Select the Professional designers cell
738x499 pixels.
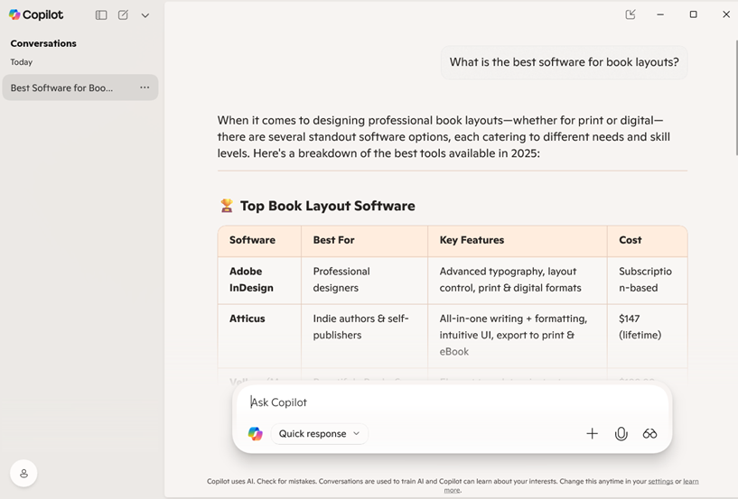[x=364, y=280]
